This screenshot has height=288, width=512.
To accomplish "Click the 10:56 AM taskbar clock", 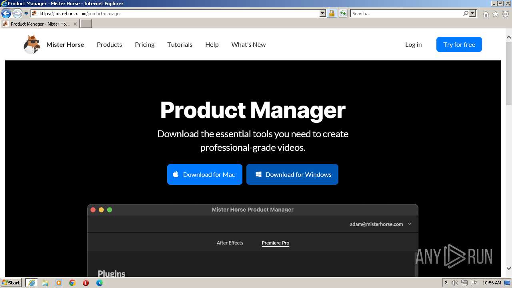I will pyautogui.click(x=492, y=283).
